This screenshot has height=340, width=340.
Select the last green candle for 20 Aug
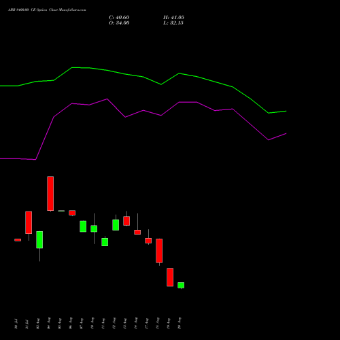coord(181,286)
